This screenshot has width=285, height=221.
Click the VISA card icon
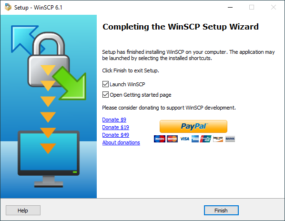184,139
